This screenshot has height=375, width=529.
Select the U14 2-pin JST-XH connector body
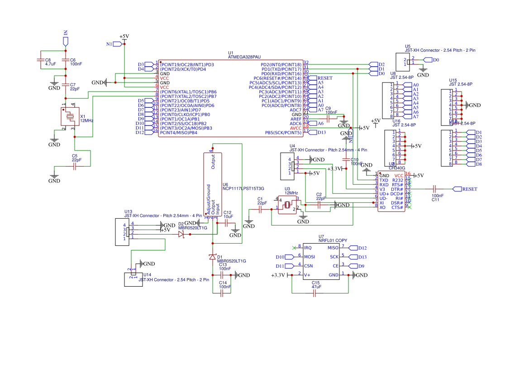133,280
